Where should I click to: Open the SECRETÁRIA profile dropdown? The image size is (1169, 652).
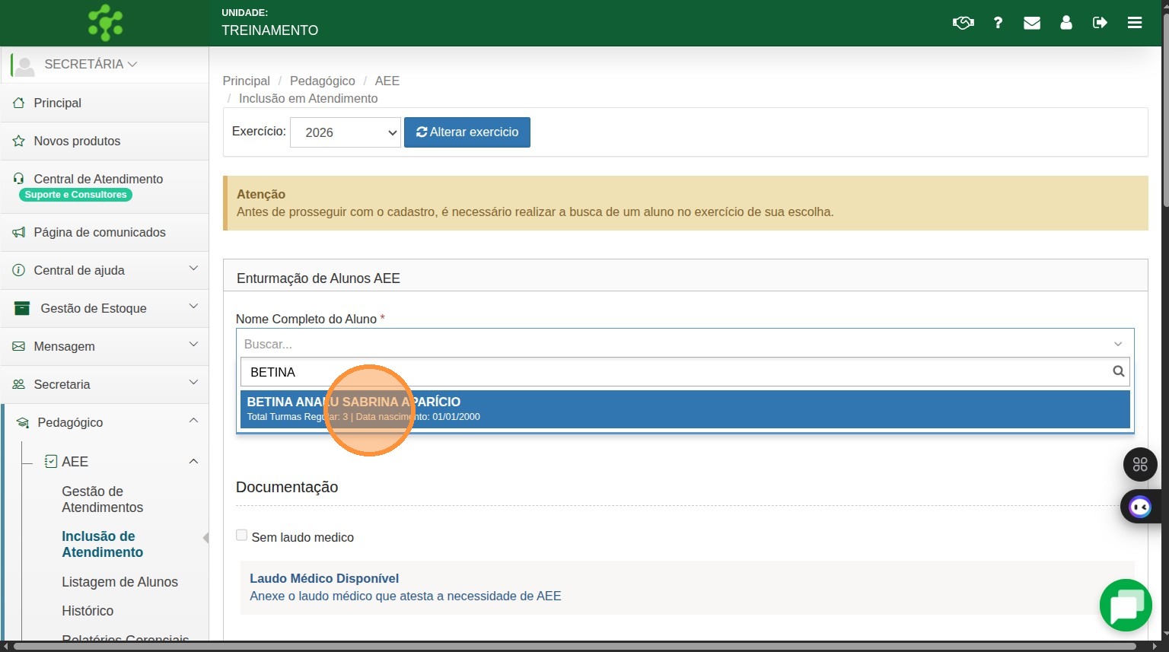click(x=91, y=64)
